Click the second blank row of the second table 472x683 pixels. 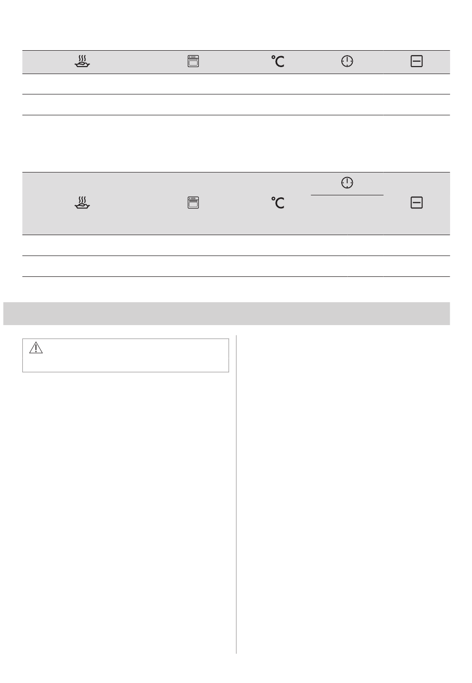pos(236,266)
